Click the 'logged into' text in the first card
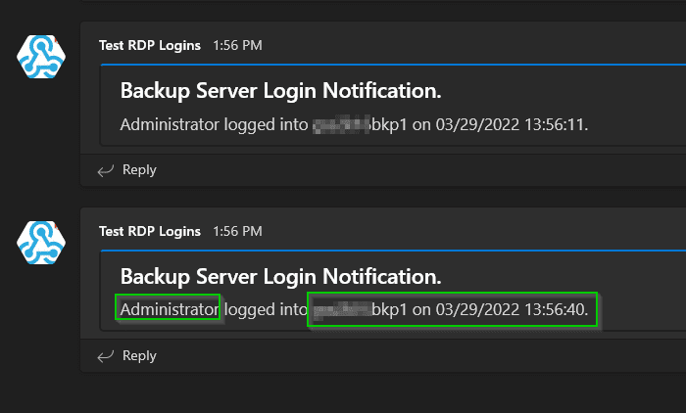The width and height of the screenshot is (686, 413). (x=266, y=124)
